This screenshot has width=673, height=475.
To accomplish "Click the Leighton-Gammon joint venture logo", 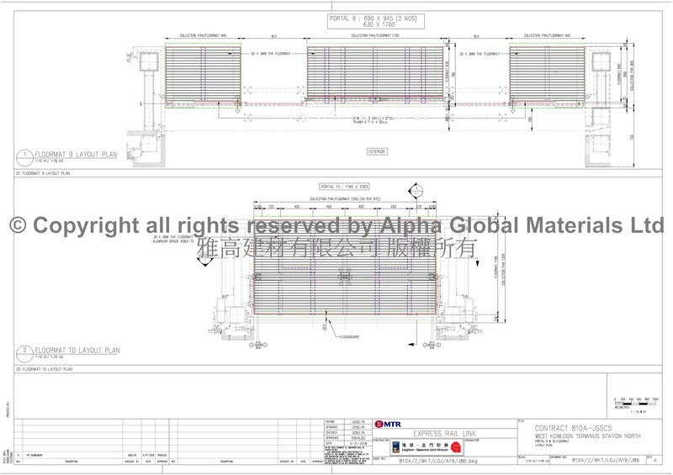I will 416,447.
